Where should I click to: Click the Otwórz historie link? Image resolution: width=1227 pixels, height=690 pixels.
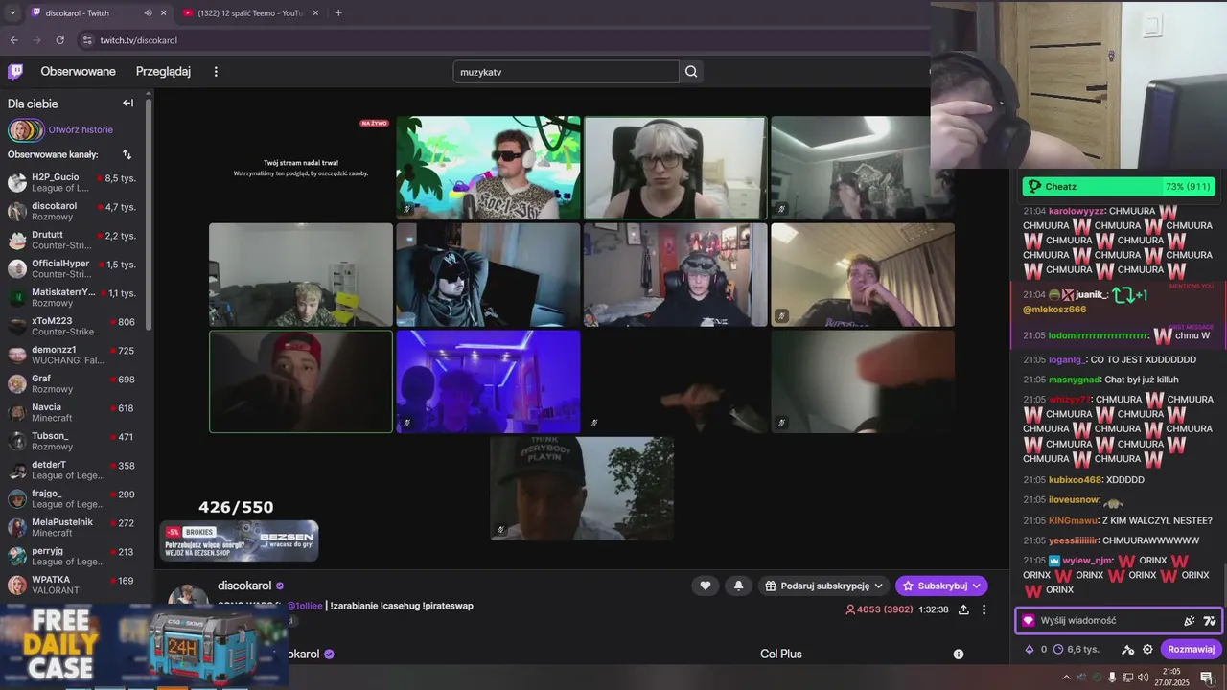tap(81, 130)
